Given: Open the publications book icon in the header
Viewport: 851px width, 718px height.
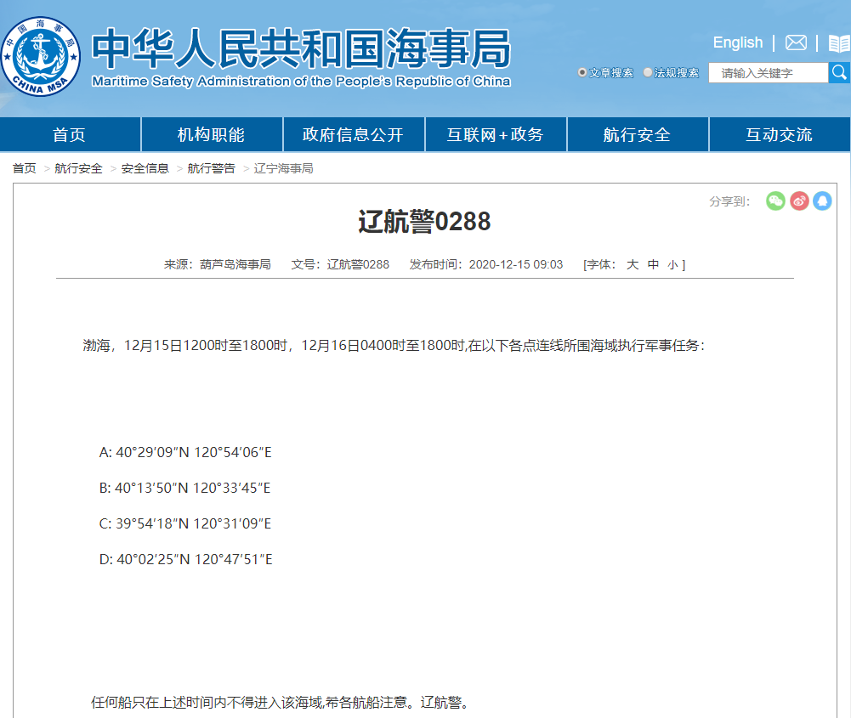Looking at the screenshot, I should point(838,42).
